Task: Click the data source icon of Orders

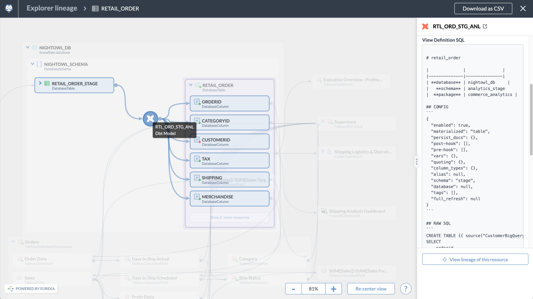Action: [x=20, y=242]
